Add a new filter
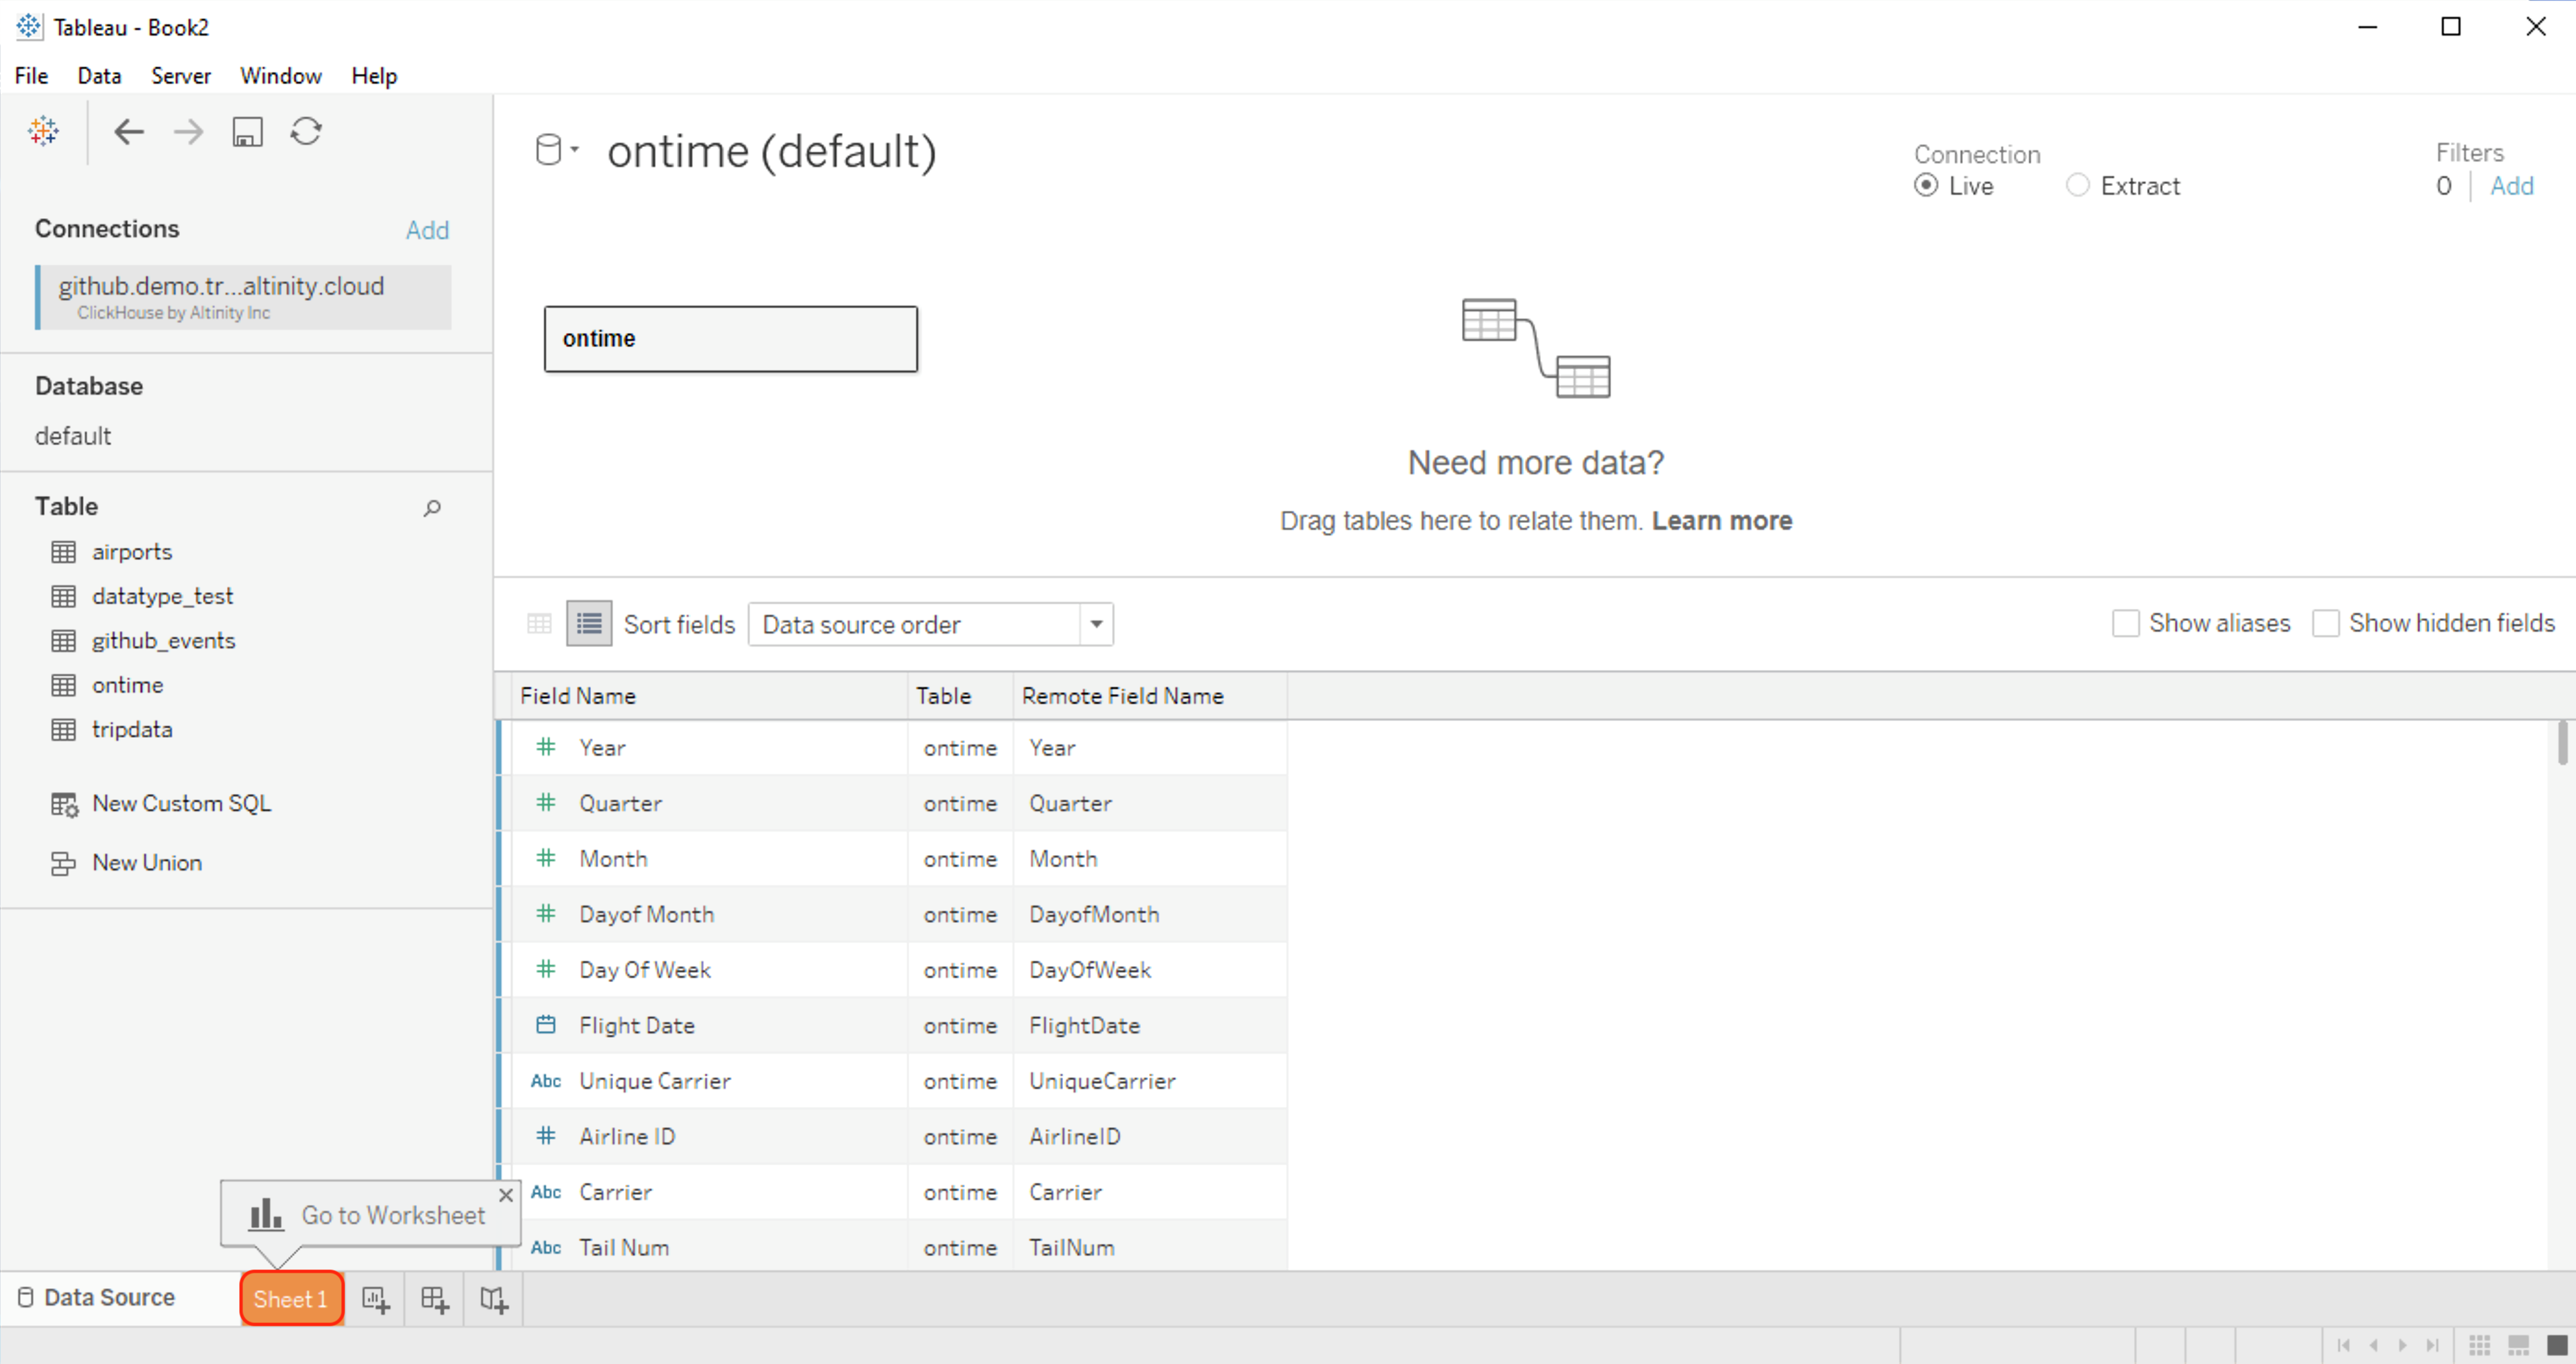This screenshot has width=2576, height=1364. (2511, 186)
